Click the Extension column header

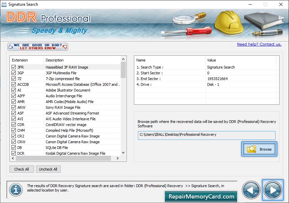click(x=27, y=60)
